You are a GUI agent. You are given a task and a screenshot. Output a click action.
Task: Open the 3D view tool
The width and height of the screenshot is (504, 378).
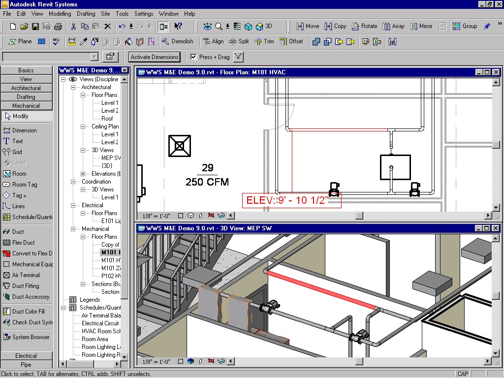(264, 27)
